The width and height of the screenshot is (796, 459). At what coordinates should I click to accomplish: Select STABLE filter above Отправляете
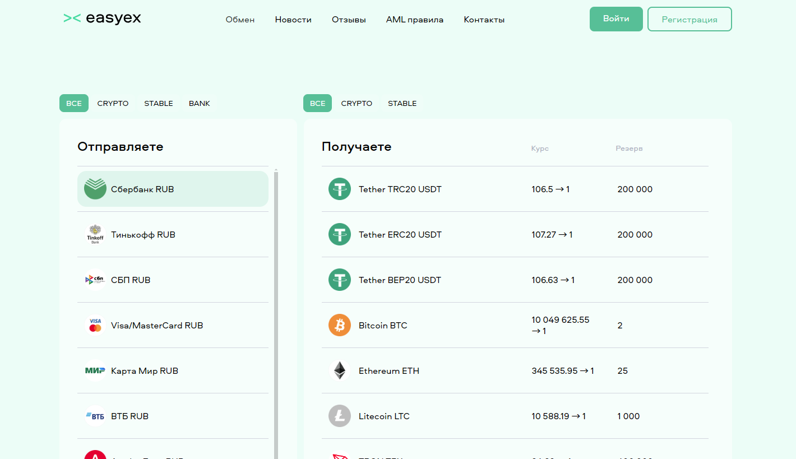pyautogui.click(x=159, y=103)
